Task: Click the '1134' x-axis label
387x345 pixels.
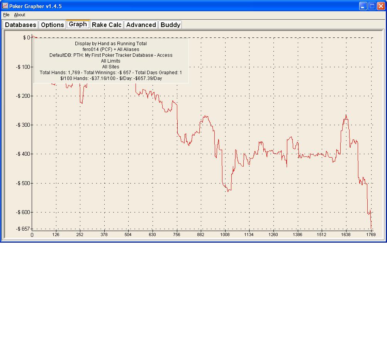Action: (249, 235)
